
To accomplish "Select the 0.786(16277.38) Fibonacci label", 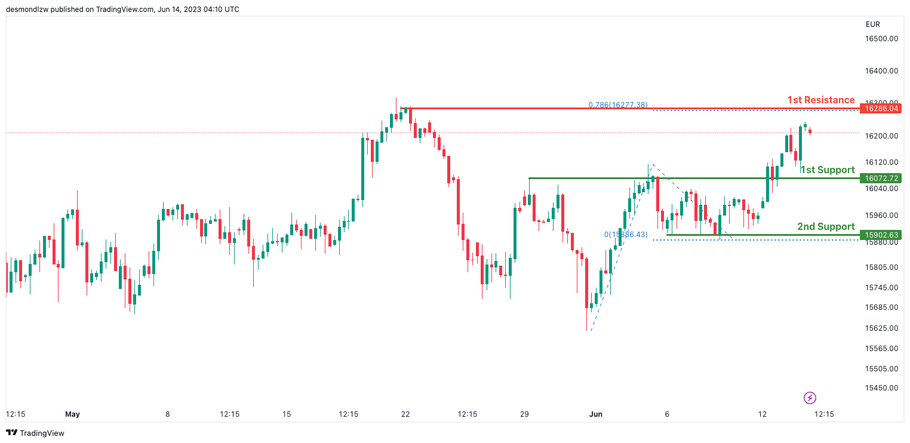I will click(617, 104).
